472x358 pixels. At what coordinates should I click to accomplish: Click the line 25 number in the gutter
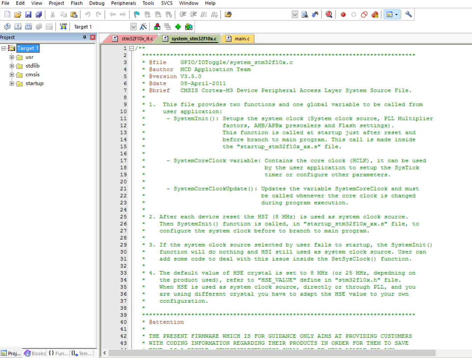pos(123,217)
